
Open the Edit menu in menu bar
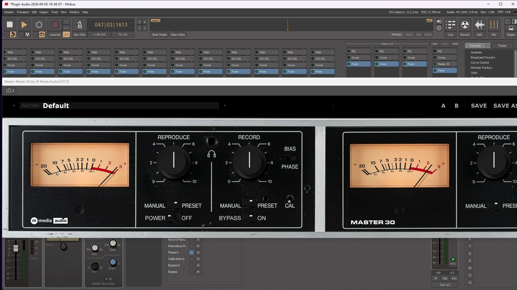pyautogui.click(x=34, y=12)
